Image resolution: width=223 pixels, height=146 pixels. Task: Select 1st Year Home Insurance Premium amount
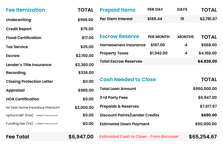(84, 107)
